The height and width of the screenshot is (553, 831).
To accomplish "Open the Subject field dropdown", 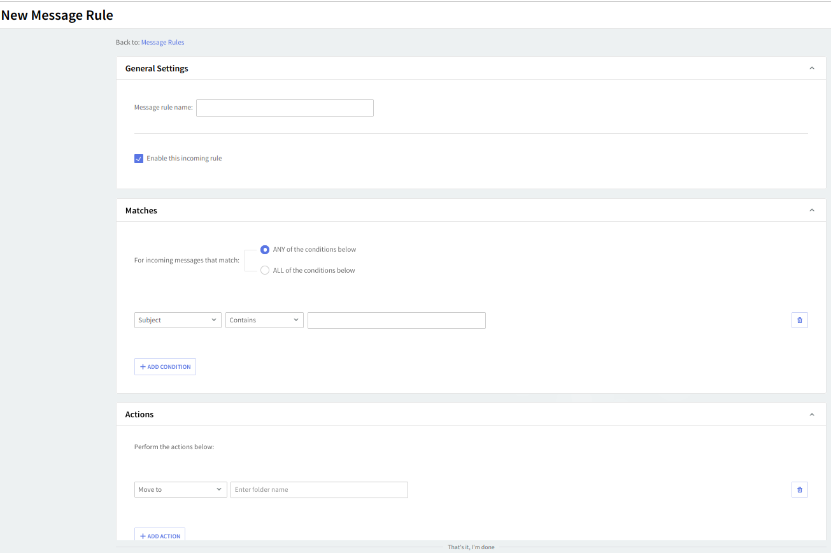I will pyautogui.click(x=178, y=320).
